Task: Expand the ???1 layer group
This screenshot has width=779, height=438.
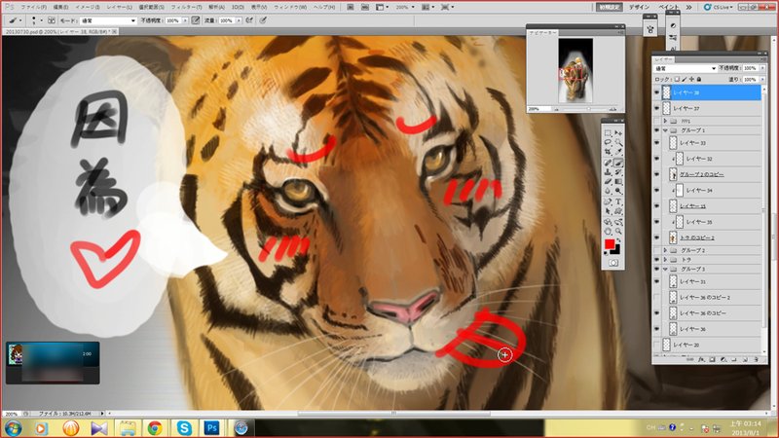Action: point(665,121)
